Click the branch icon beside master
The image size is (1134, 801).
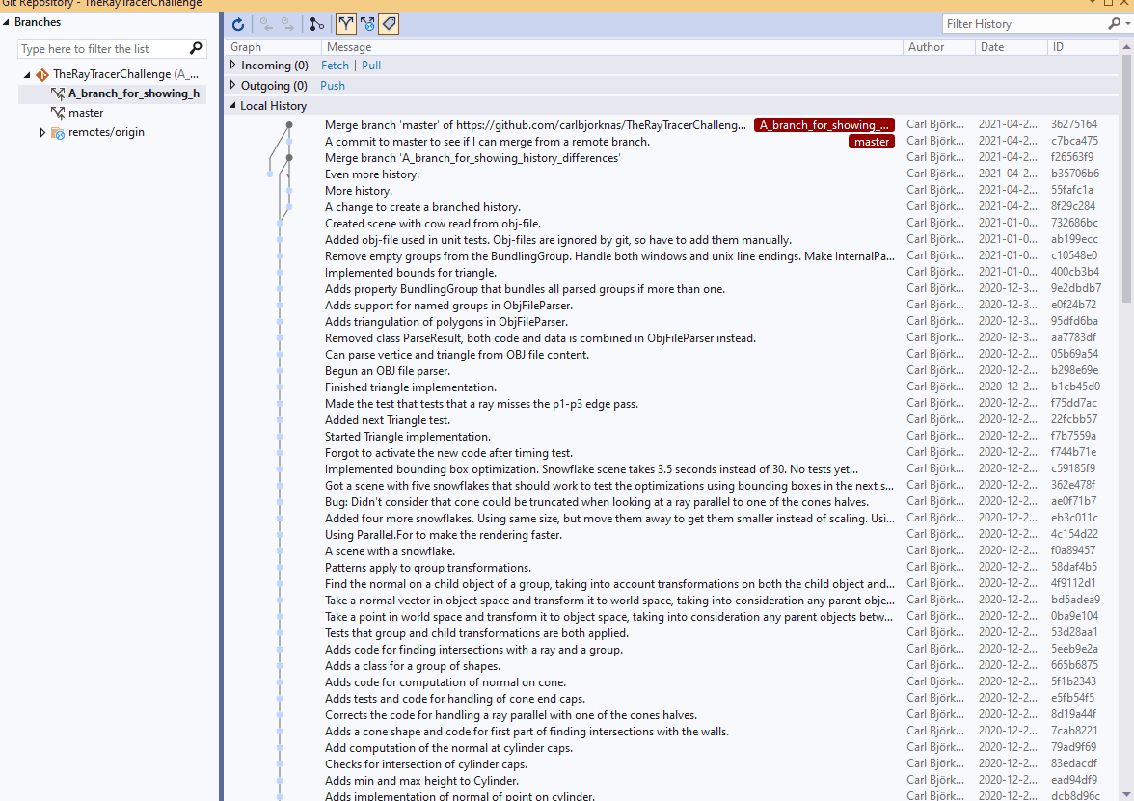tap(58, 113)
